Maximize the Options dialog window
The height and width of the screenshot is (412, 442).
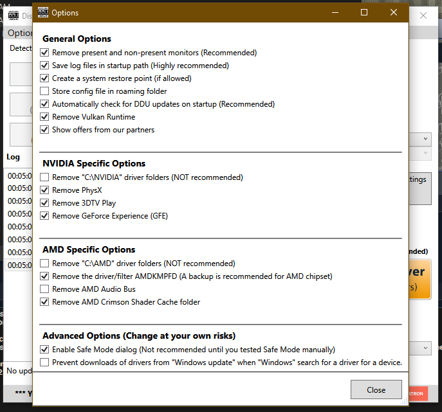[364, 12]
